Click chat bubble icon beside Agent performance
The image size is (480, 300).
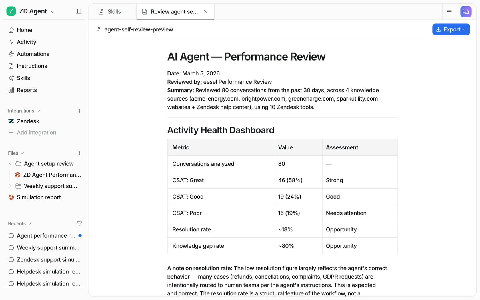(11, 236)
